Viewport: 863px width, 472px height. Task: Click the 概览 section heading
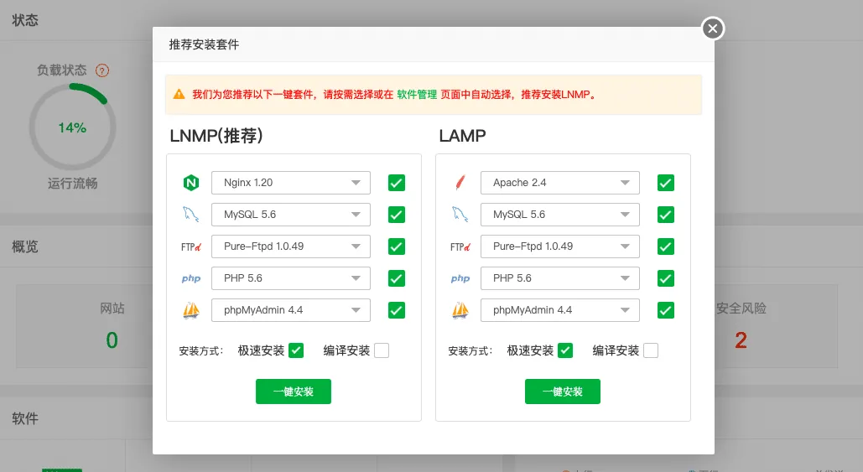(x=25, y=246)
